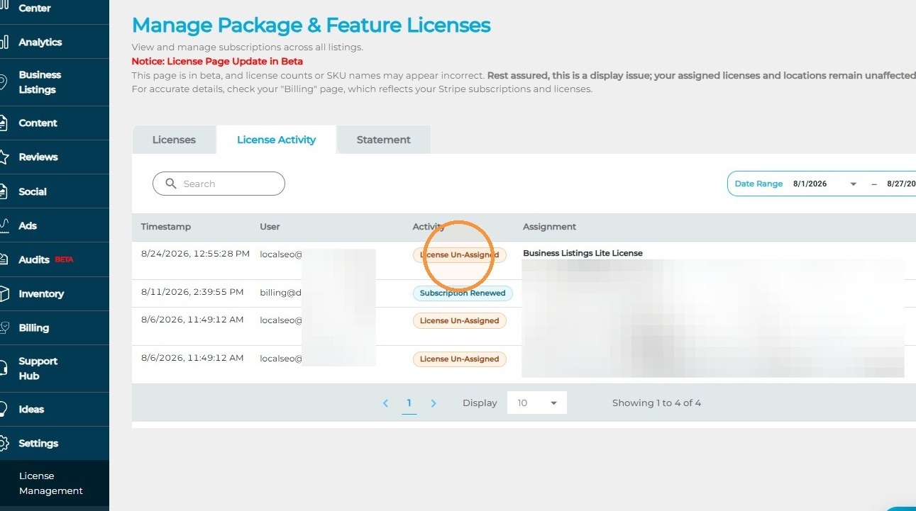Click inside the Search input field
Image resolution: width=916 pixels, height=511 pixels.
tap(219, 184)
